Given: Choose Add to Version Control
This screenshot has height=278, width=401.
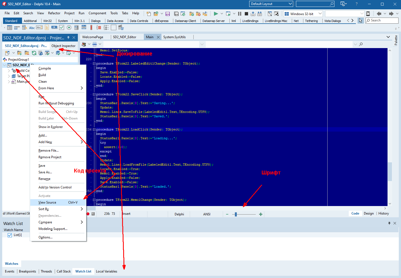Looking at the screenshot, I should (58, 187).
